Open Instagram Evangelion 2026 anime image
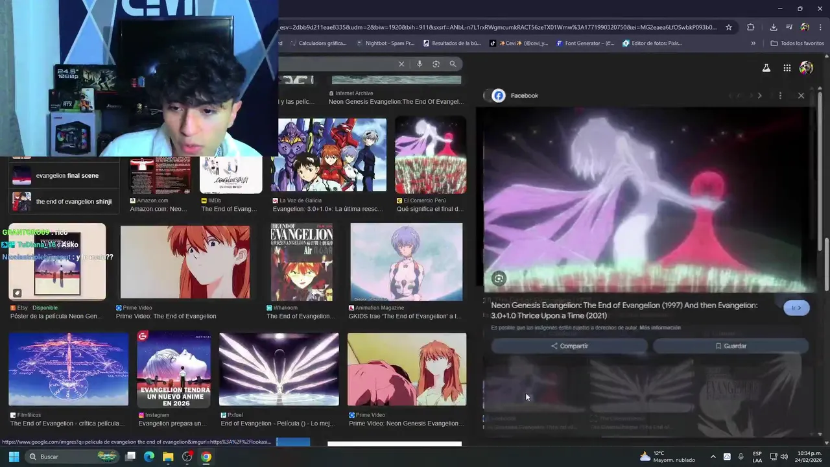Screen dimensions: 830x467 pos(174,369)
